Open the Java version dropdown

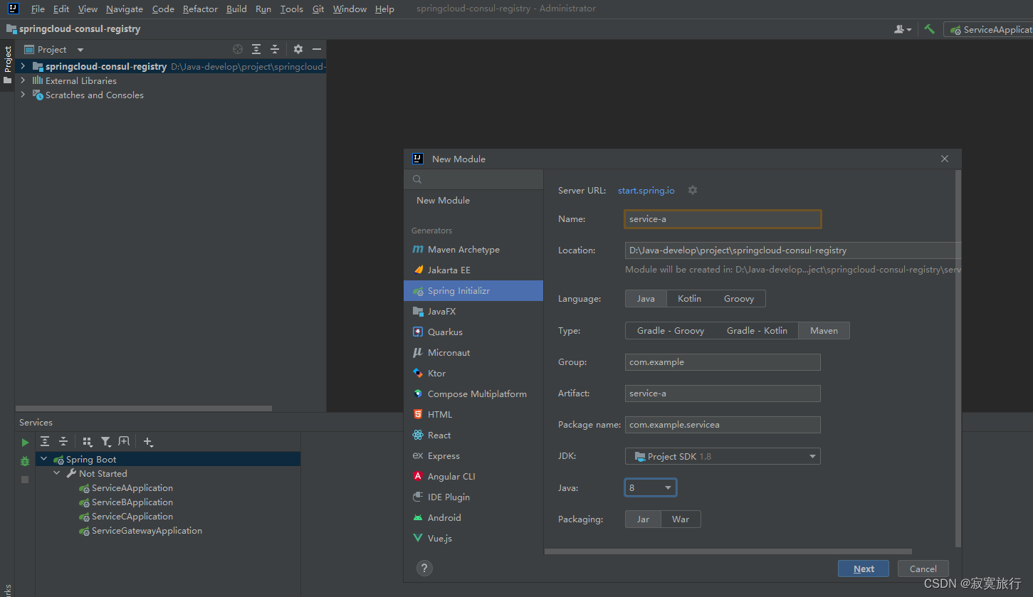pos(651,487)
